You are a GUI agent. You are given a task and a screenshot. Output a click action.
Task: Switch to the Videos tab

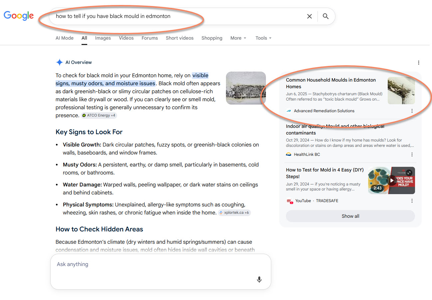point(126,38)
